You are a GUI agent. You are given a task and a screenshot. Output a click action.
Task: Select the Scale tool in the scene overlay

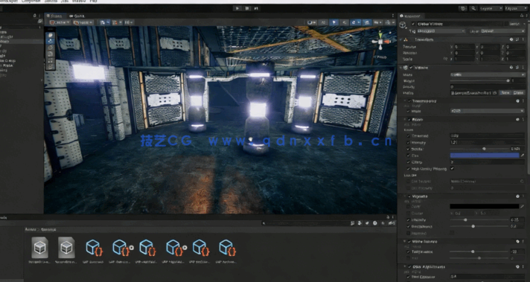(51, 54)
